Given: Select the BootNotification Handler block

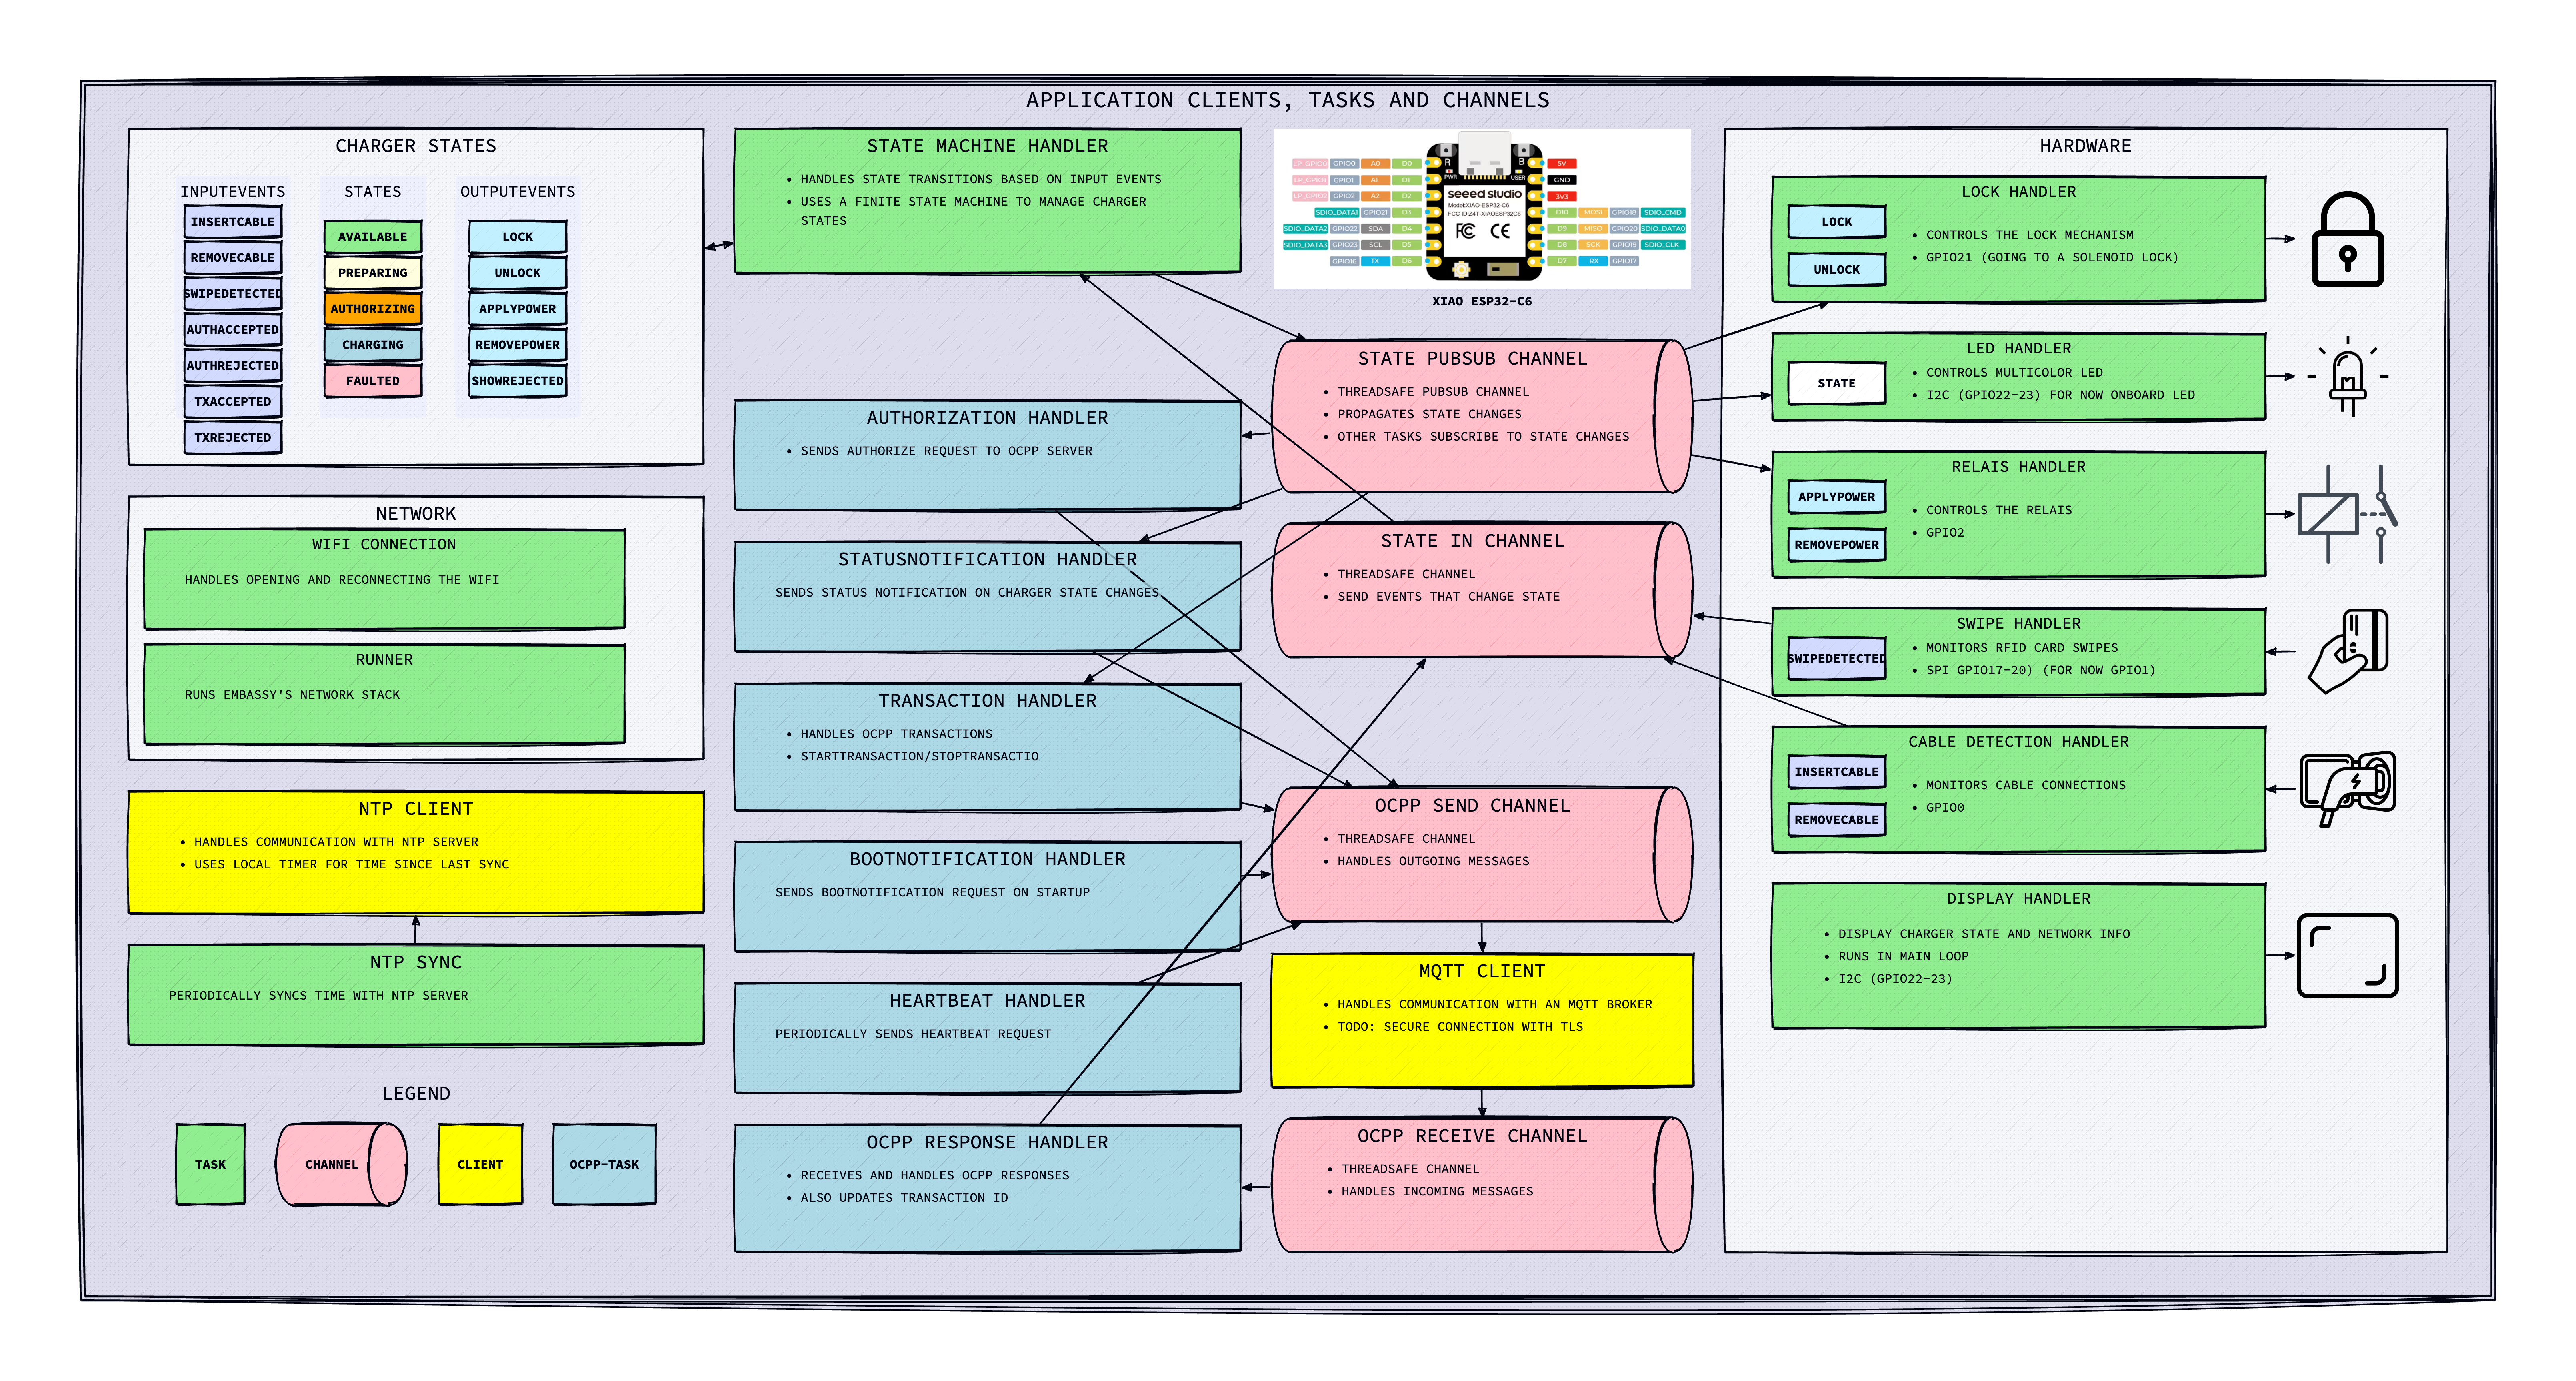Looking at the screenshot, I should coord(987,896).
